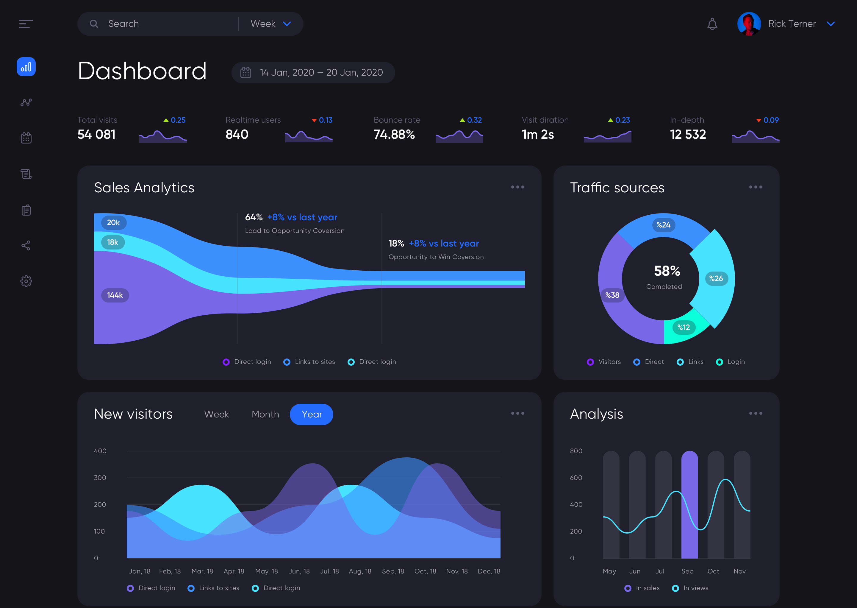
Task: Open the bar chart dashboard icon
Action: [26, 67]
